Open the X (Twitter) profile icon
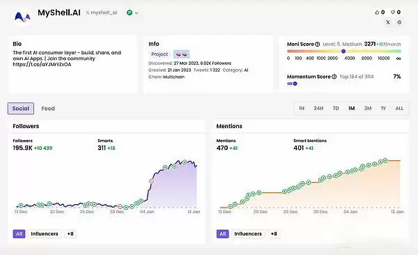 click(x=388, y=22)
